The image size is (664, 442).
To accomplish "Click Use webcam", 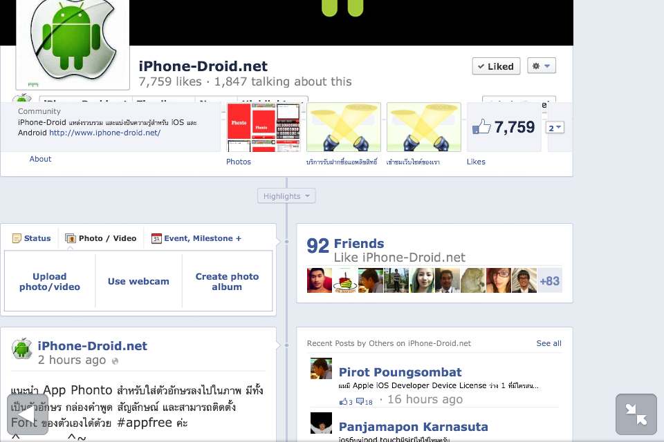I will (138, 282).
